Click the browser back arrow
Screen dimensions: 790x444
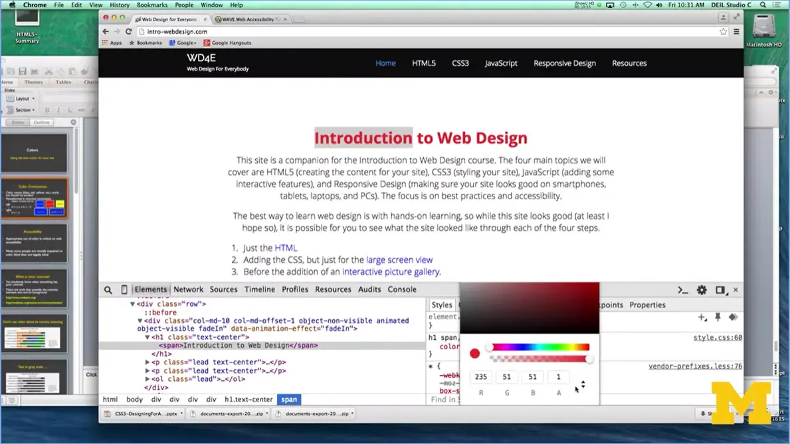click(105, 31)
